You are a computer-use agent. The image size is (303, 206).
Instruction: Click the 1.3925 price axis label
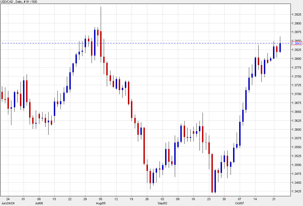coord(296,14)
